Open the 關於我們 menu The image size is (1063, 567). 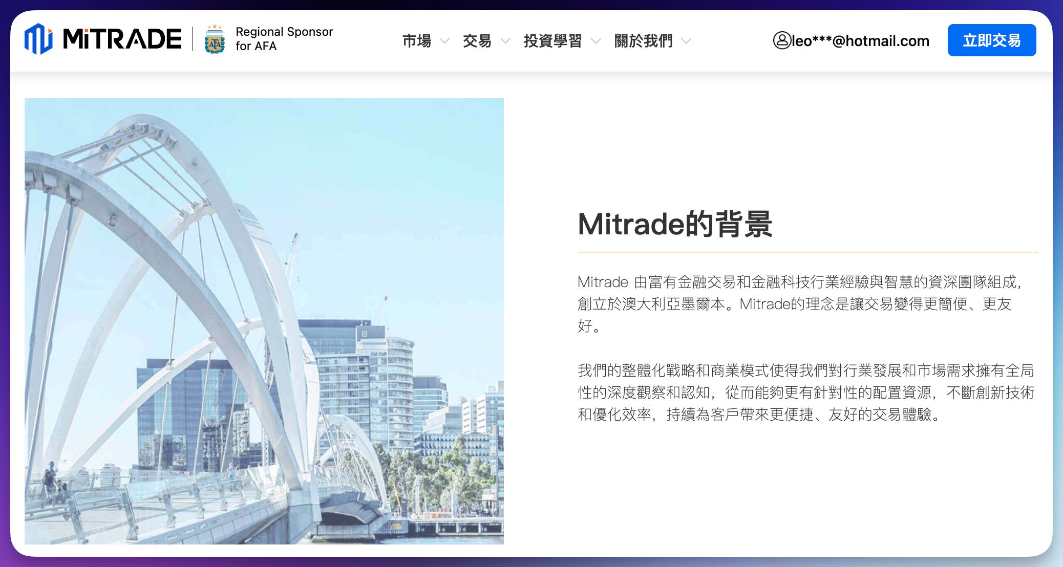coord(643,41)
